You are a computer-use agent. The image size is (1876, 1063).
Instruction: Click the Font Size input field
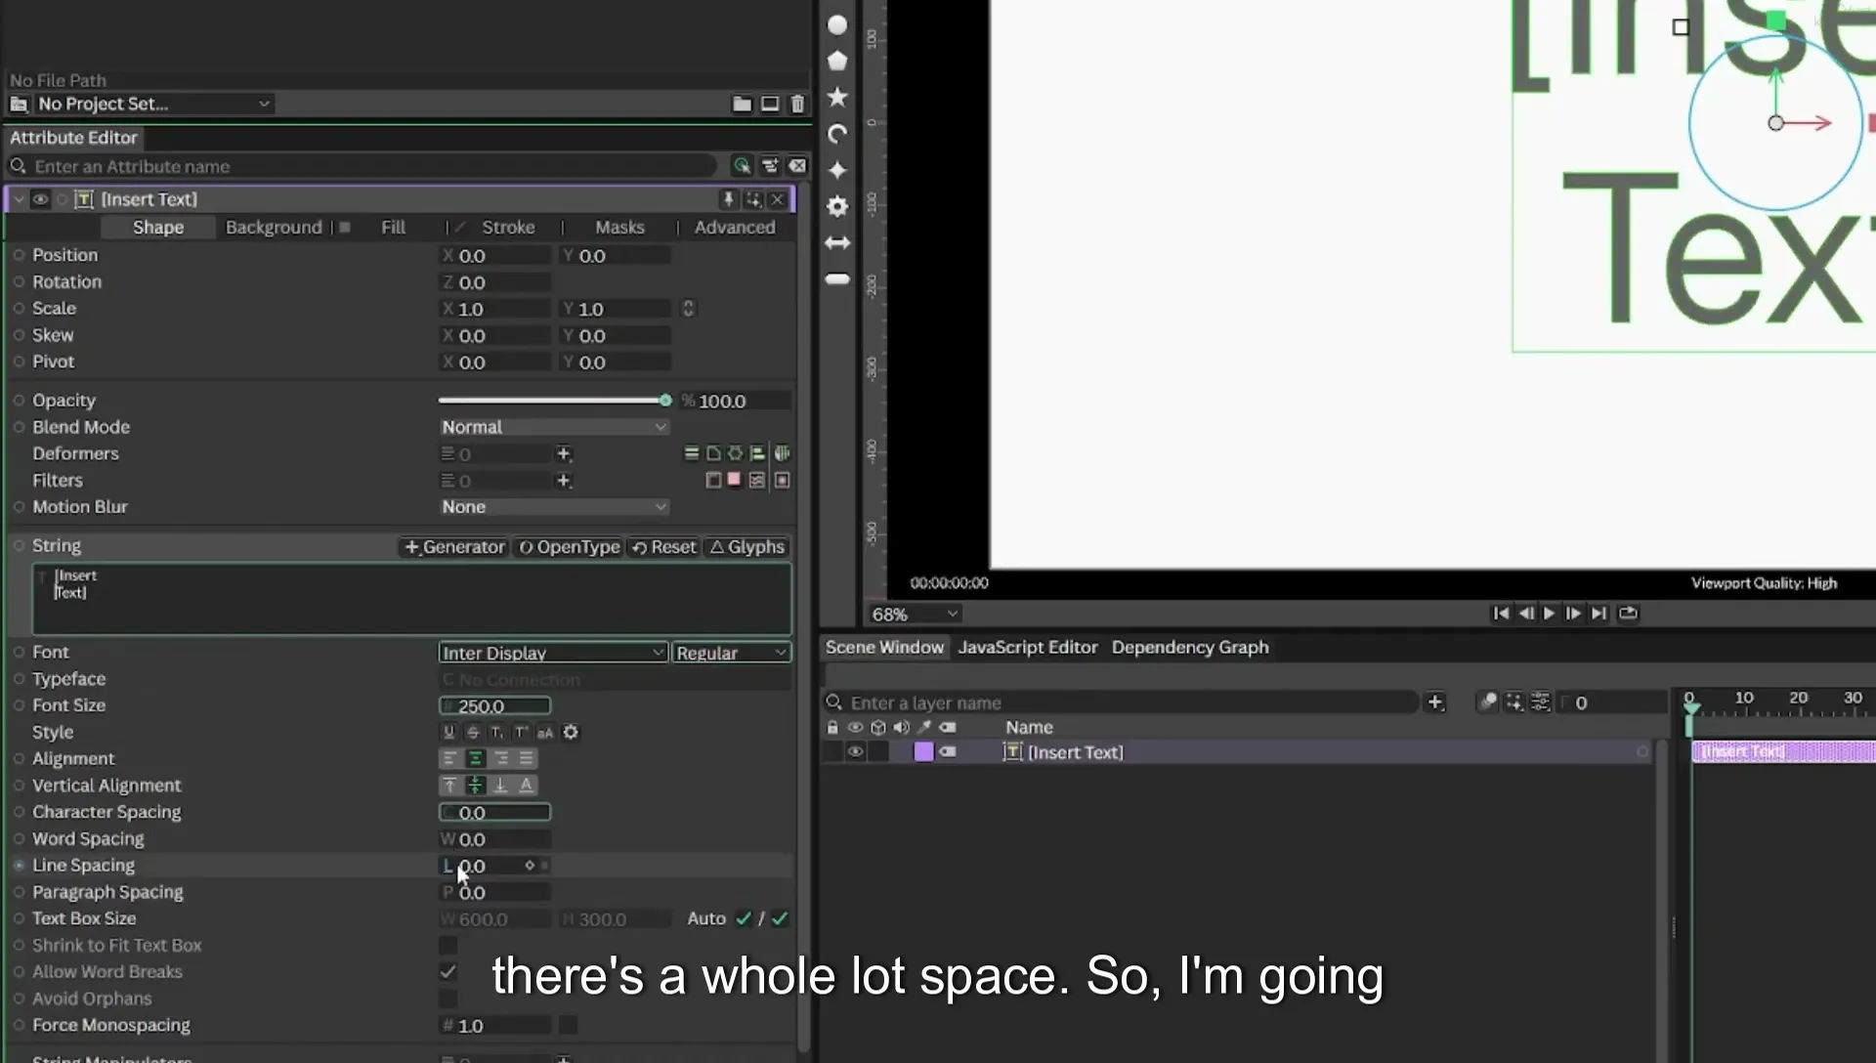(494, 705)
